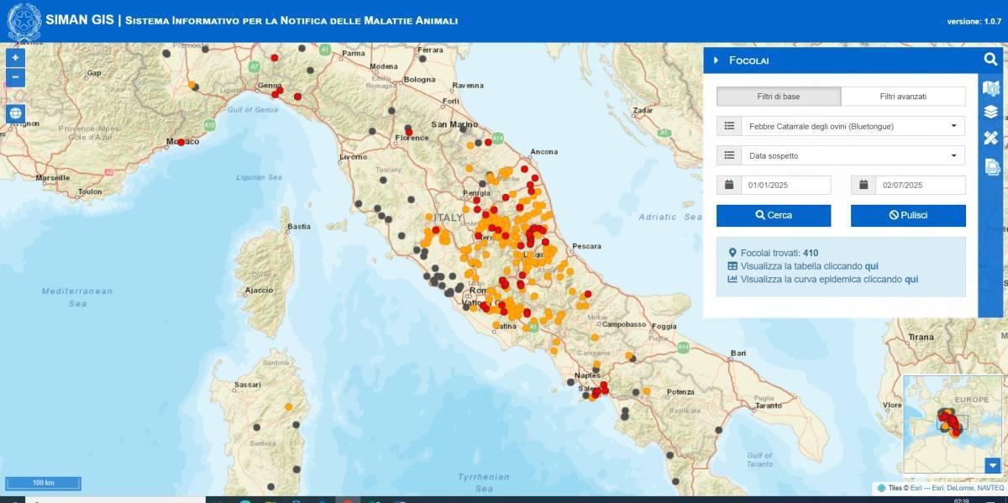1008x503 pixels.
Task: Zoom in the map with the plus button
Action: [x=15, y=58]
